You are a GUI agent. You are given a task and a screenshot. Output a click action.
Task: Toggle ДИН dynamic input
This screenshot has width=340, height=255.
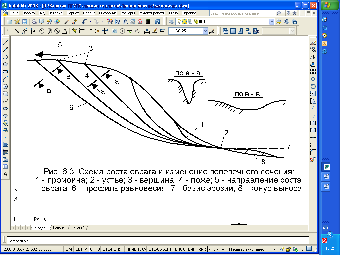point(192,249)
